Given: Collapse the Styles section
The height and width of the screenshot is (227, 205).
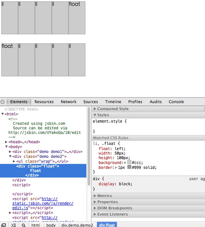Looking at the screenshot, I should coord(95,115).
